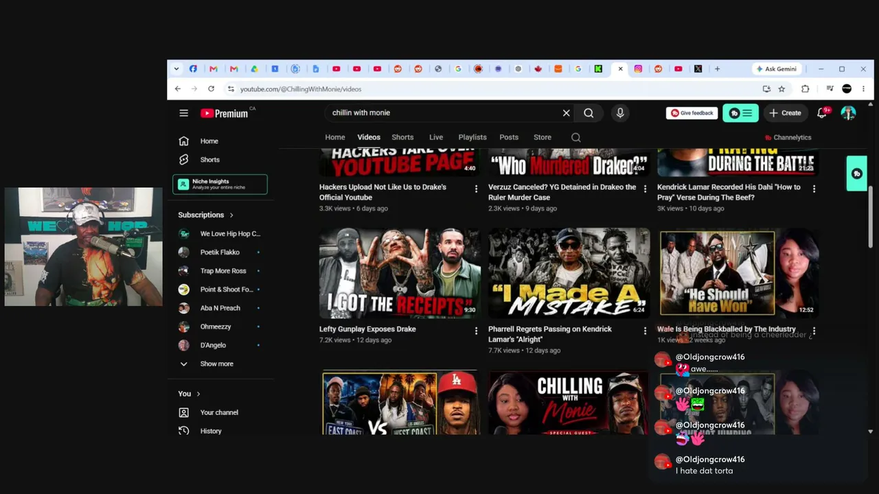Open the tab search dropdown arrow
The image size is (879, 494).
(176, 69)
